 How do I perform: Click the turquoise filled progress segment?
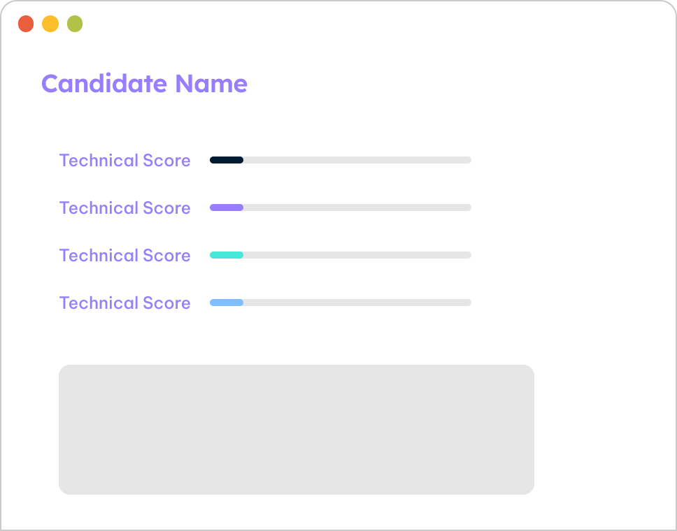tap(227, 255)
